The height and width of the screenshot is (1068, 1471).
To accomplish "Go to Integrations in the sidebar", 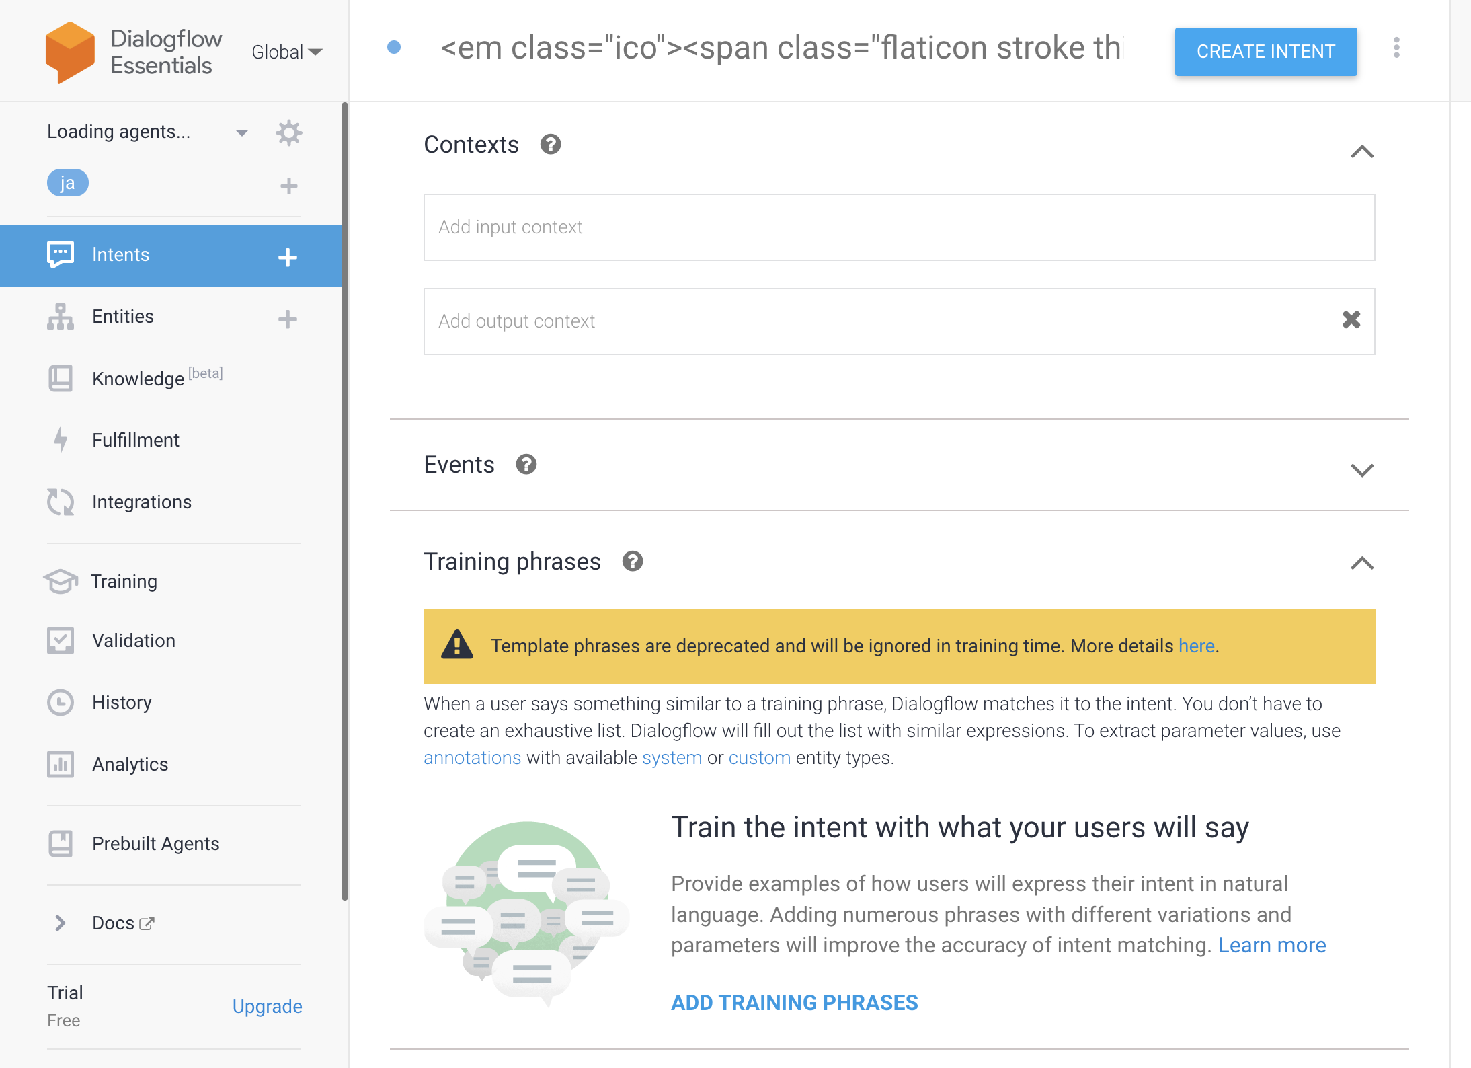I will click(141, 502).
